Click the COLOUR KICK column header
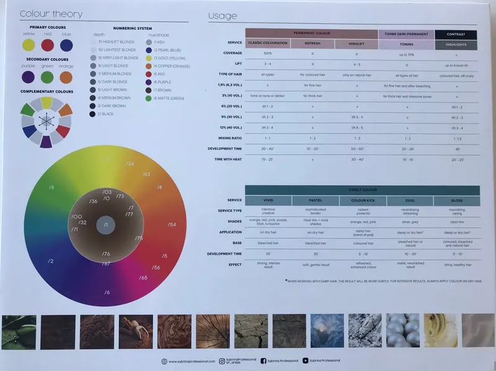This screenshot has width=496, height=371. (x=363, y=201)
